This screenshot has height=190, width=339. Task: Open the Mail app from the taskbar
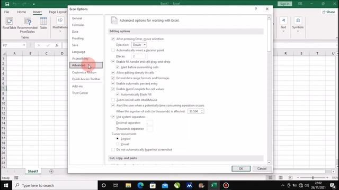[x=165, y=185]
